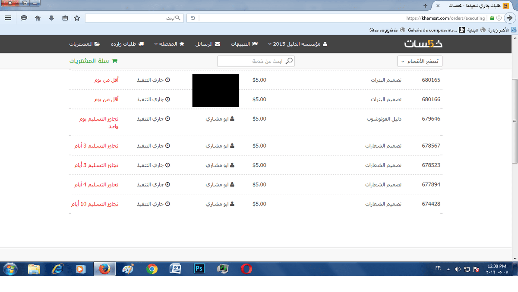518x292 pixels.
Task: Click buyer ابو مشاري in order 679646 row
Action: click(220, 118)
